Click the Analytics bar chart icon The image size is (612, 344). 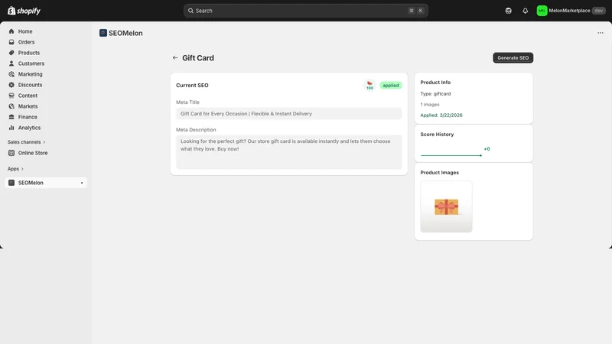click(11, 128)
